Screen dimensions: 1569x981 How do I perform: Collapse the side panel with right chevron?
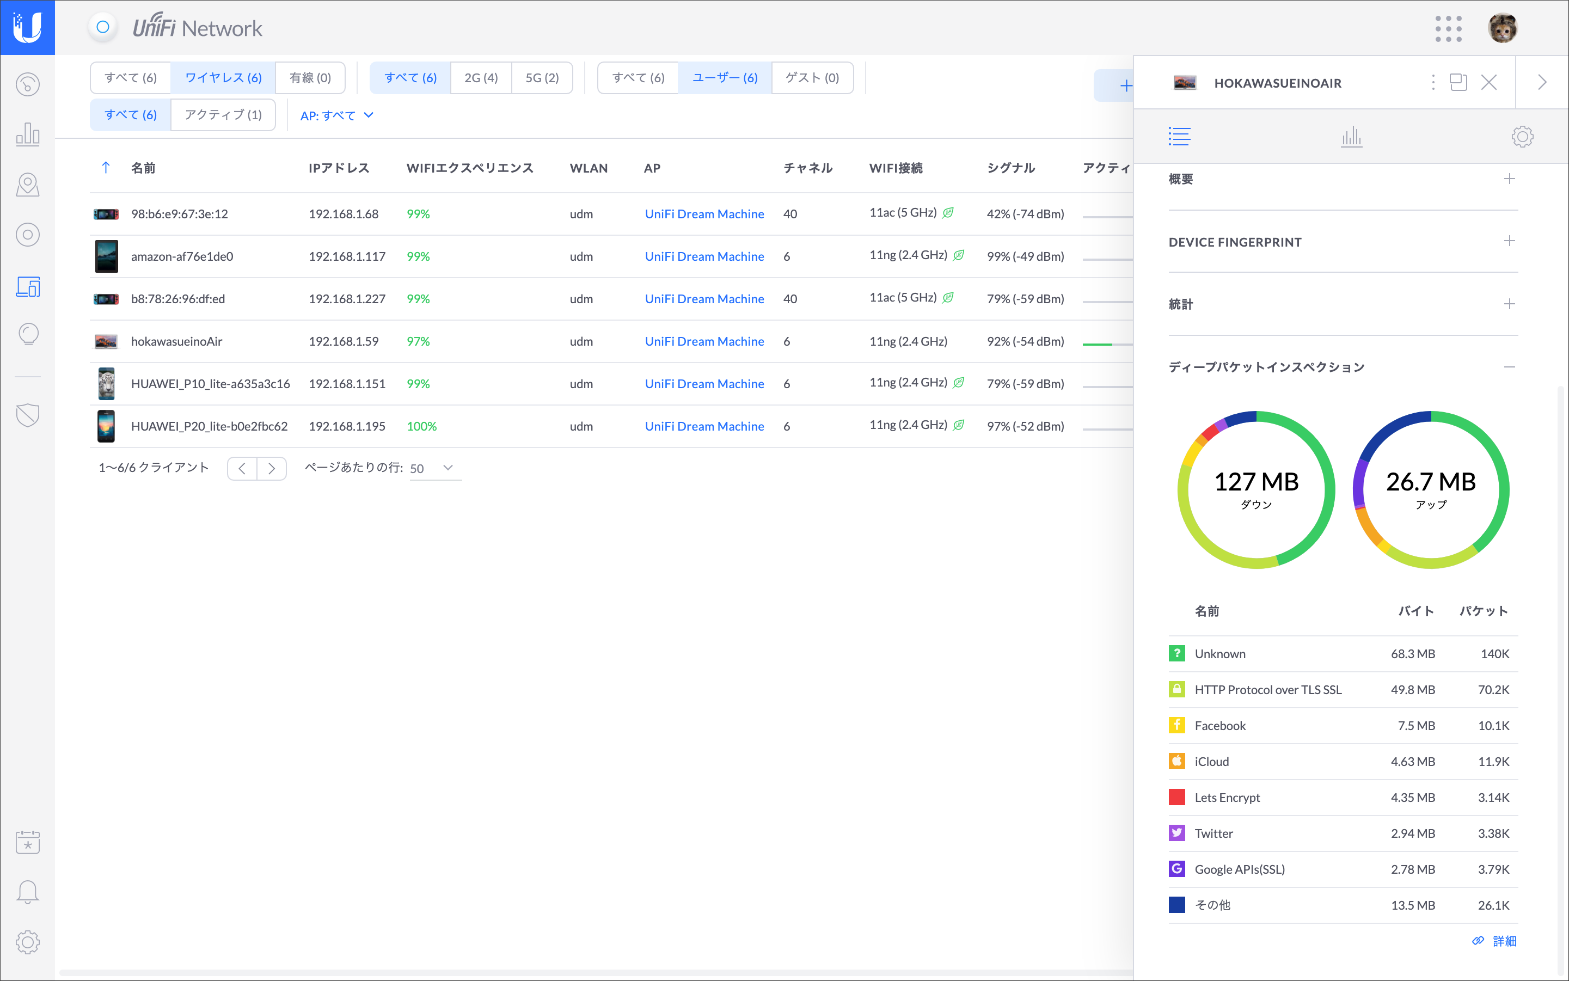click(x=1542, y=82)
